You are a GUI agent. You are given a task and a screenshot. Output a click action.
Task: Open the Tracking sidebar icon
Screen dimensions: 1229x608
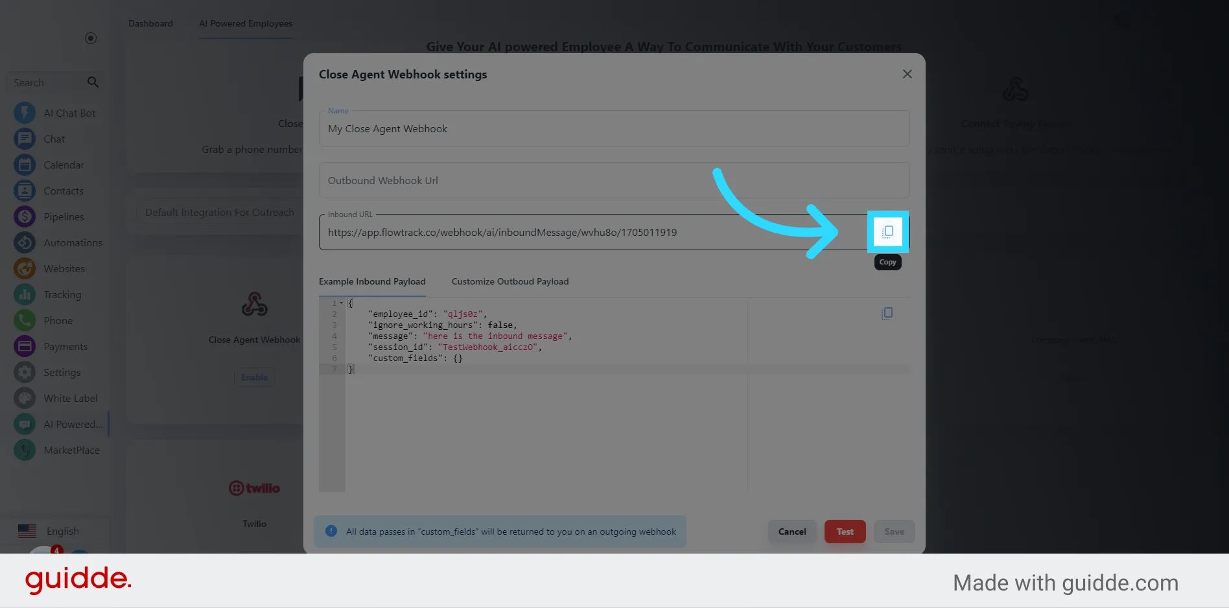click(x=25, y=294)
